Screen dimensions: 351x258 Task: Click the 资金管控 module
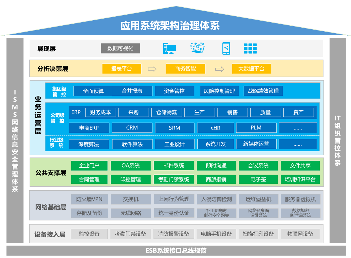175,91
